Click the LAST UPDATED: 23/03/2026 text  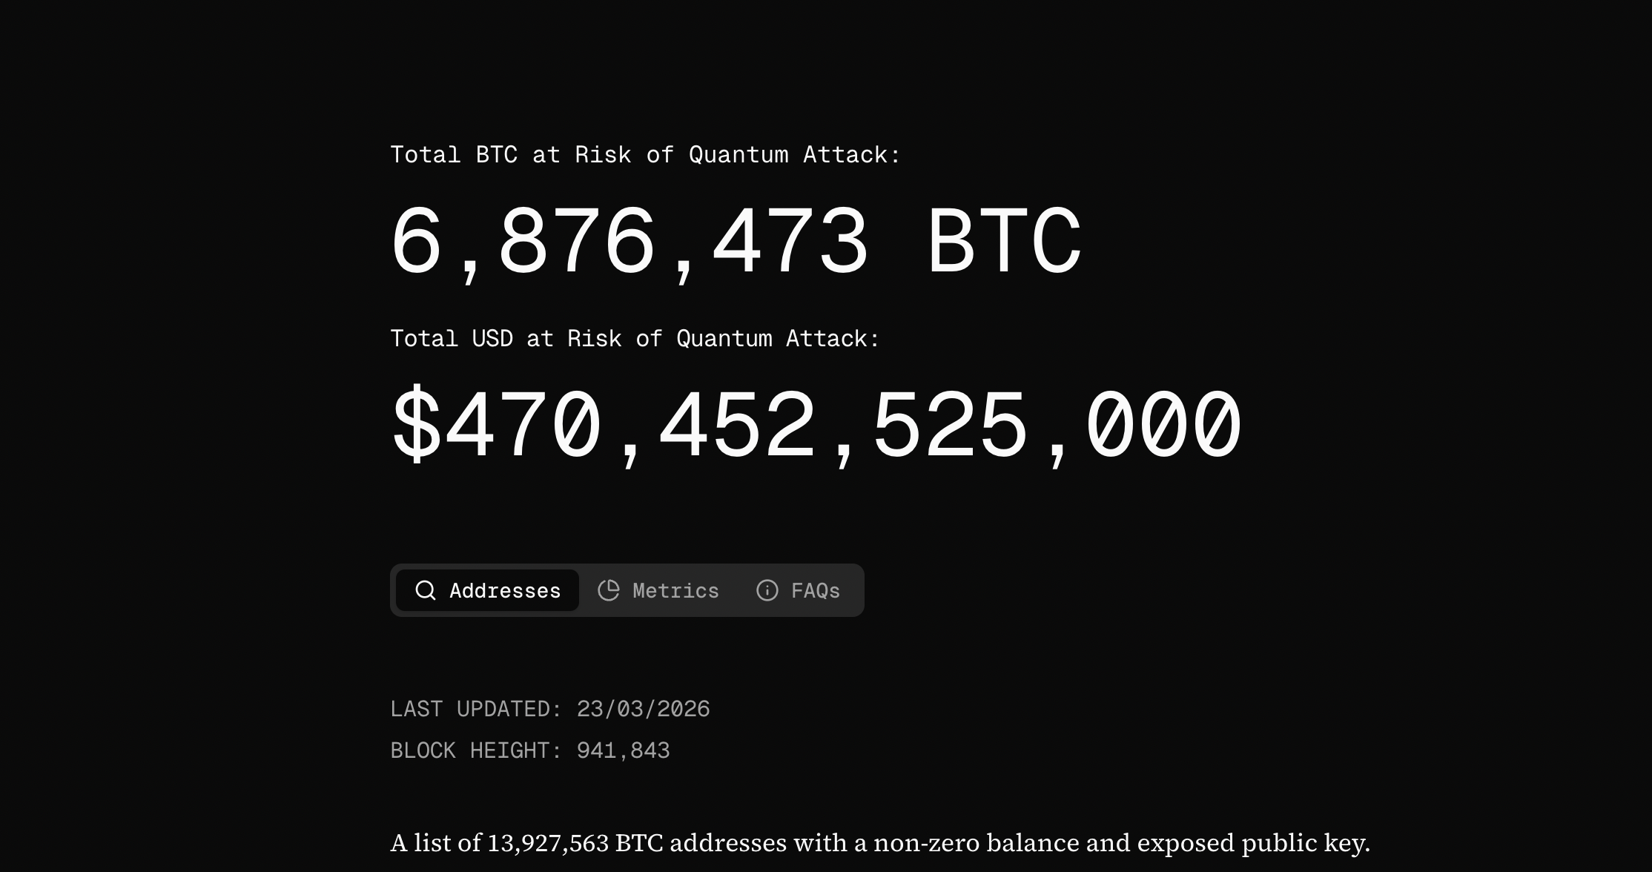tap(550, 708)
